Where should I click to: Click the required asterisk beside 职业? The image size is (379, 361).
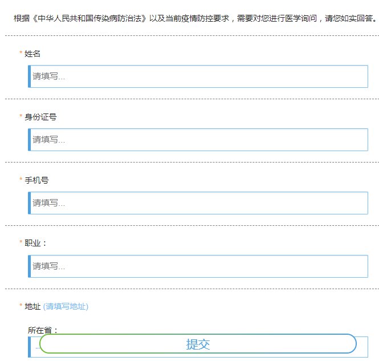pyautogui.click(x=21, y=244)
